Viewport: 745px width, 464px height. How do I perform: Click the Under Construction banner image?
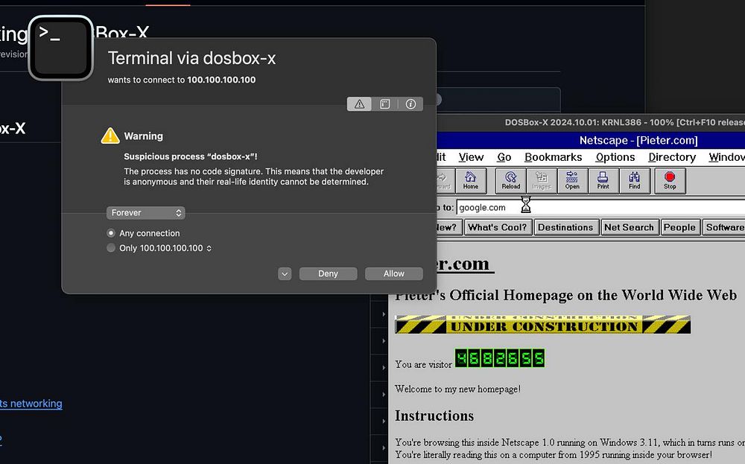(542, 325)
